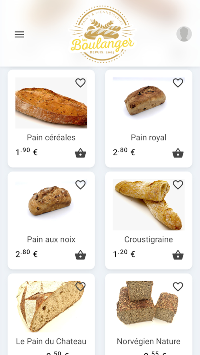Viewport: 200px width, 355px height.
Task: Click the basket icon under Pain céréales price
Action: tap(80, 153)
